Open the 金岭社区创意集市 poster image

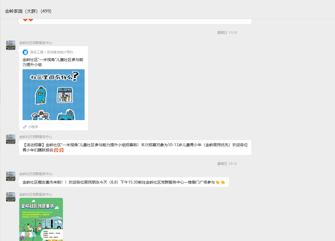click(41, 219)
